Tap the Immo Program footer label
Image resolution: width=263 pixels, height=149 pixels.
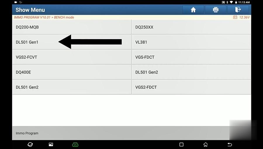tap(27, 133)
